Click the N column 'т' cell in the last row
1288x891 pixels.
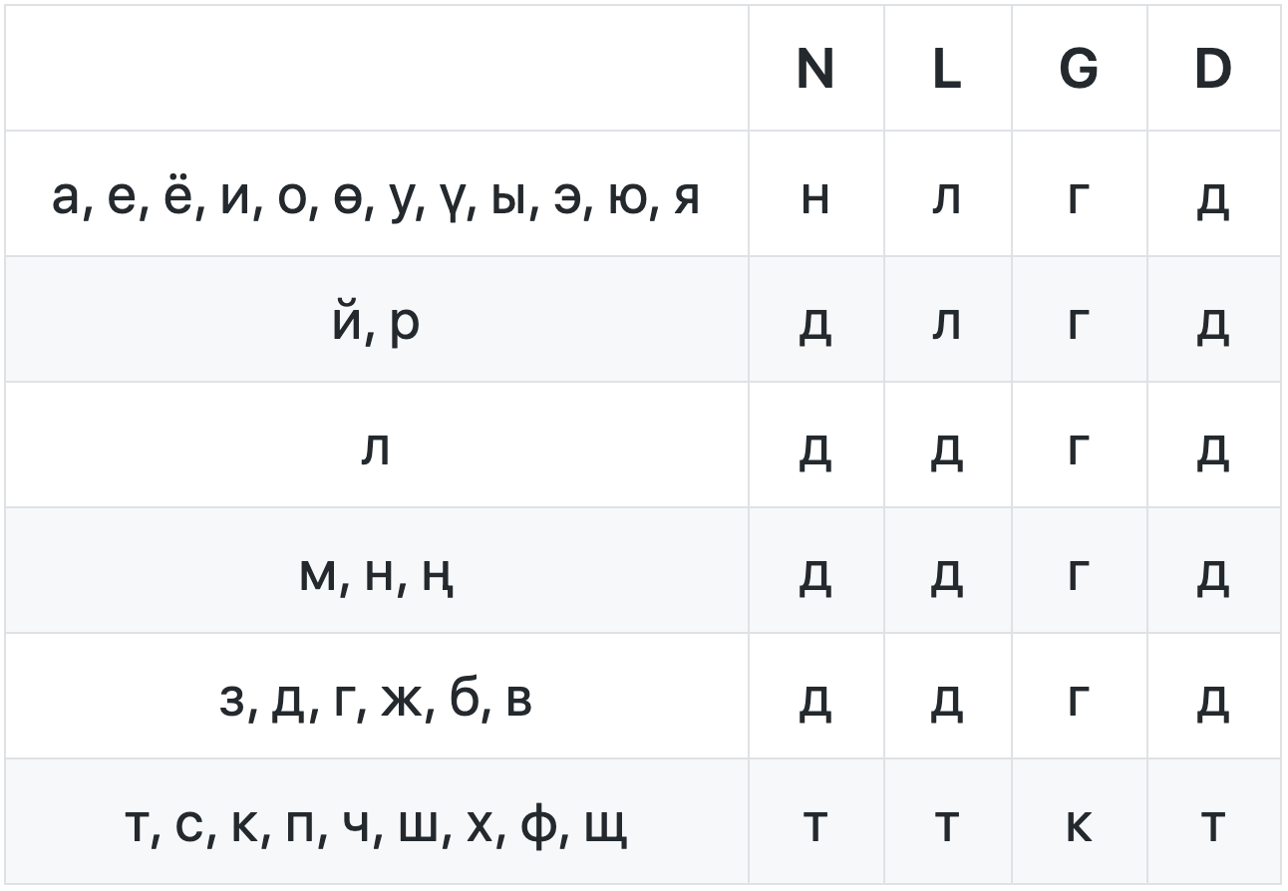click(814, 824)
